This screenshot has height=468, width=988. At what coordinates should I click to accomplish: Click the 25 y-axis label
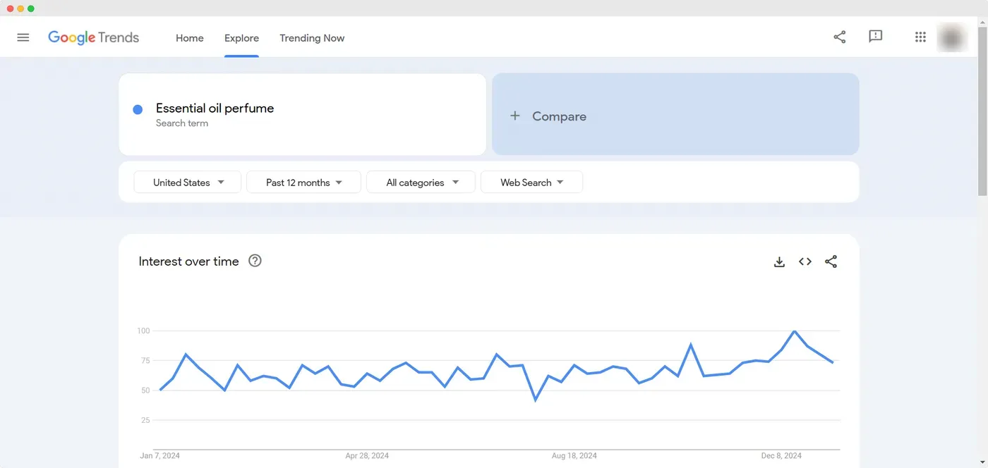(x=145, y=420)
